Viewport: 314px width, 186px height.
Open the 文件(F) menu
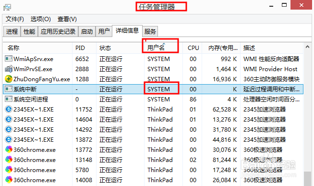[x=15, y=19]
